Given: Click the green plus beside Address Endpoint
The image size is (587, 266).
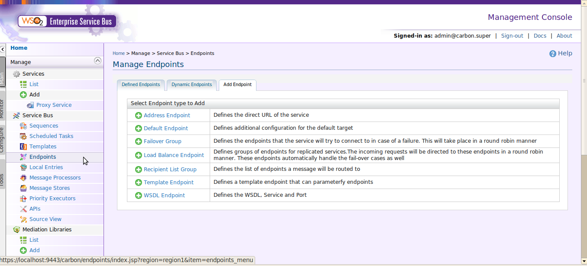Looking at the screenshot, I should pos(139,115).
